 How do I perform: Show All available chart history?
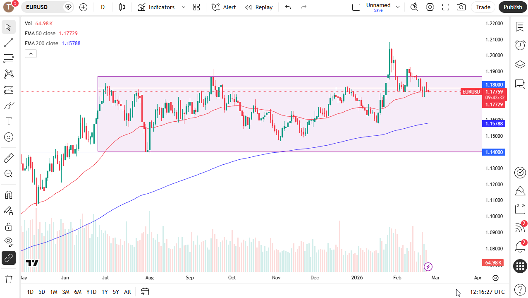[127, 292]
